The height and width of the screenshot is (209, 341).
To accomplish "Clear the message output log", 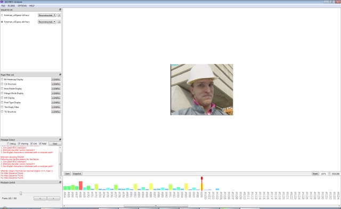I will [55, 144].
